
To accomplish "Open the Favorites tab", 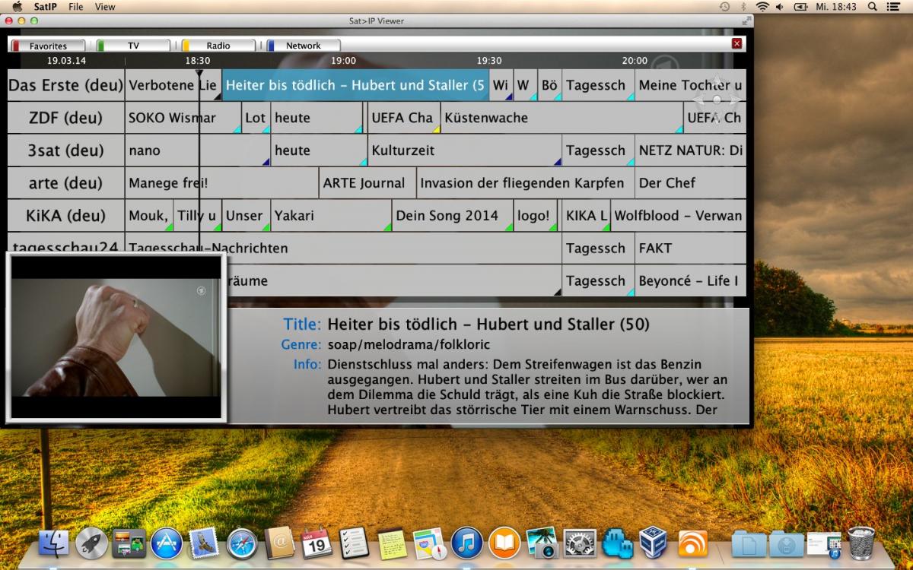I will [x=48, y=46].
